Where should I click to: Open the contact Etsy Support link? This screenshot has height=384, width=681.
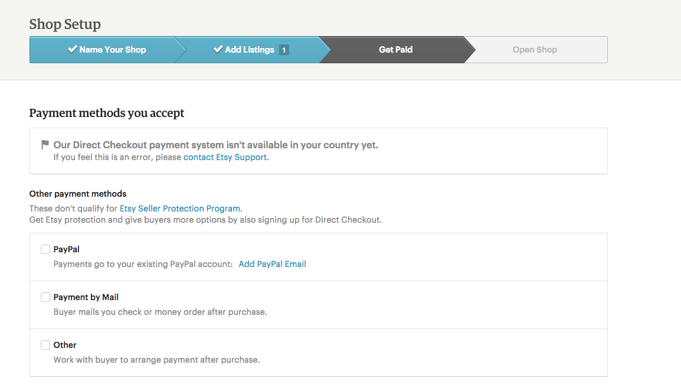(226, 157)
